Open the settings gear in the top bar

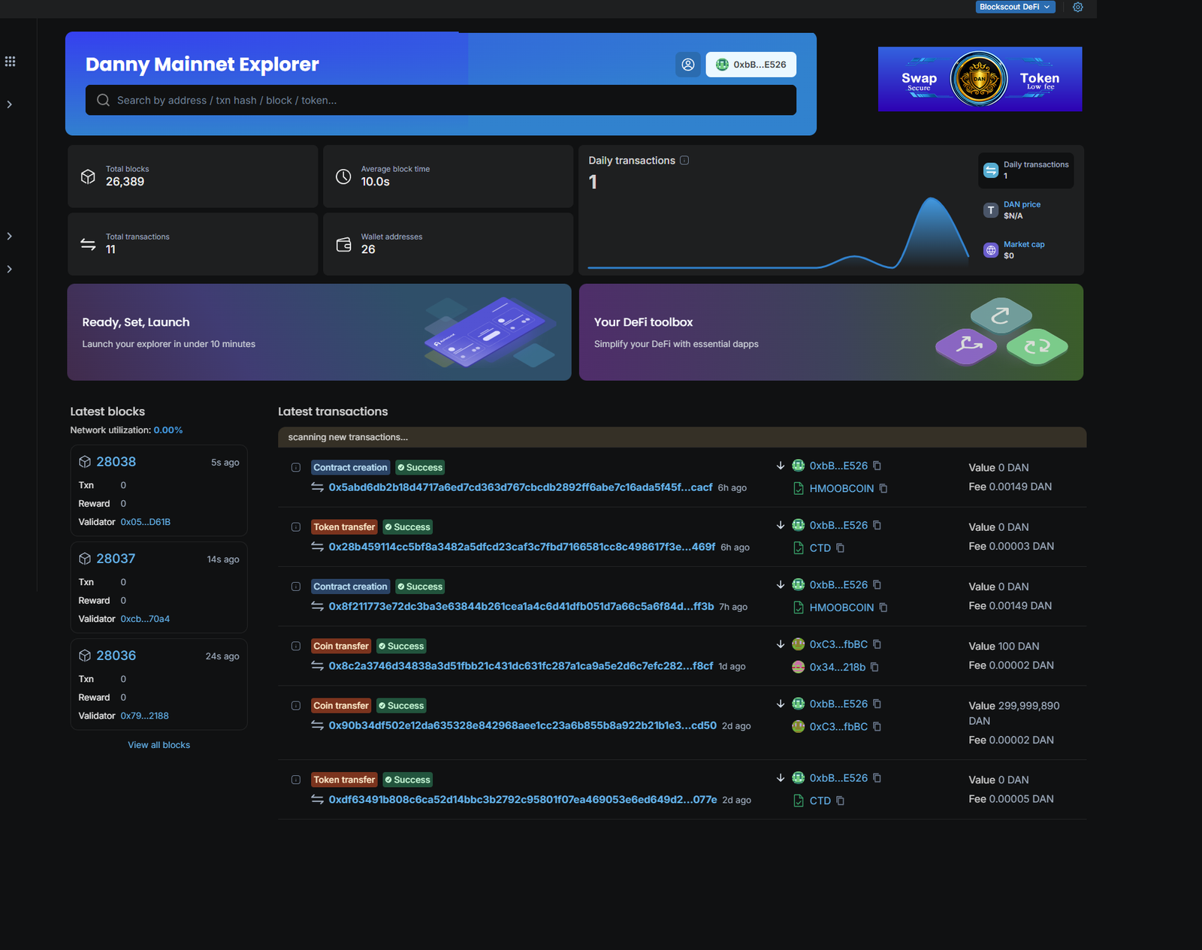pos(1077,7)
